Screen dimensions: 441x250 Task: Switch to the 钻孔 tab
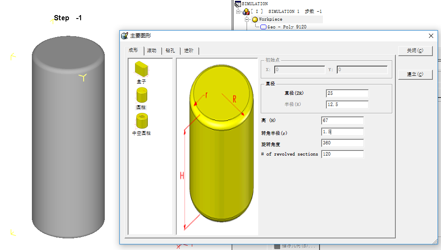tap(170, 50)
